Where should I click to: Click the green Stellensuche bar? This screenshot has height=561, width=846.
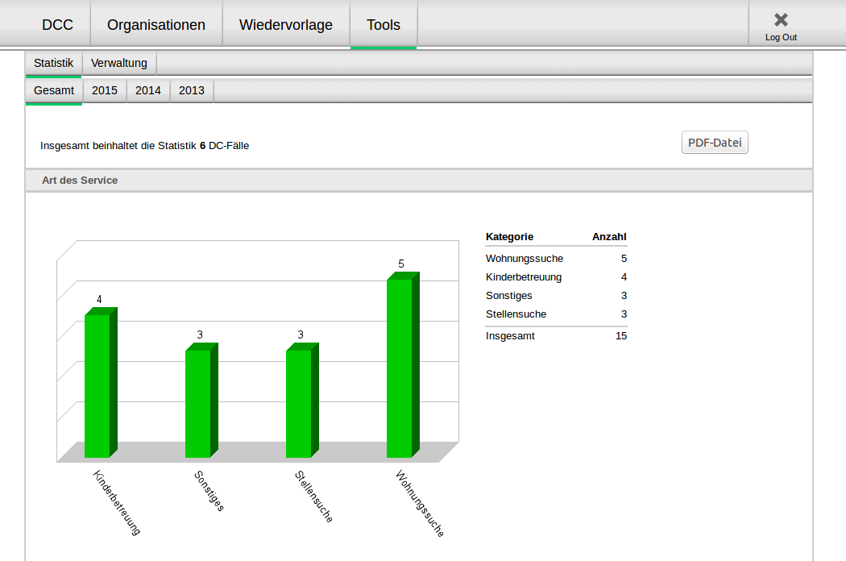coord(299,403)
